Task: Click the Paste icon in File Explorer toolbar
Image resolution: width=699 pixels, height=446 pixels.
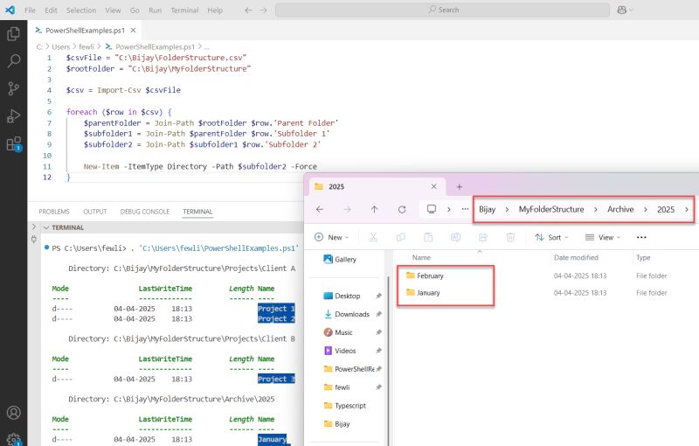Action: tap(428, 237)
